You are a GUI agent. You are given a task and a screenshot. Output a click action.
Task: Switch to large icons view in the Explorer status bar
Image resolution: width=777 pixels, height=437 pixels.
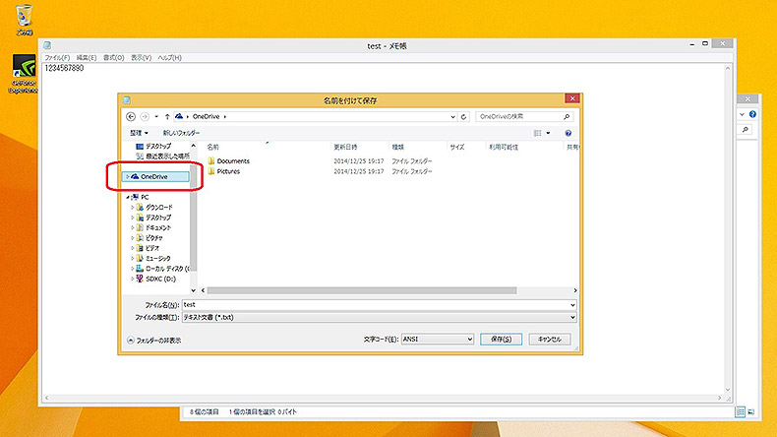point(751,412)
